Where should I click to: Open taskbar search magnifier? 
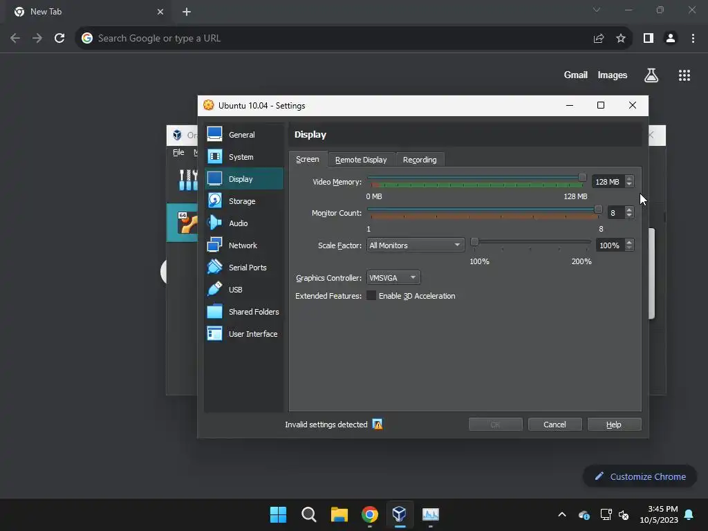(x=309, y=514)
